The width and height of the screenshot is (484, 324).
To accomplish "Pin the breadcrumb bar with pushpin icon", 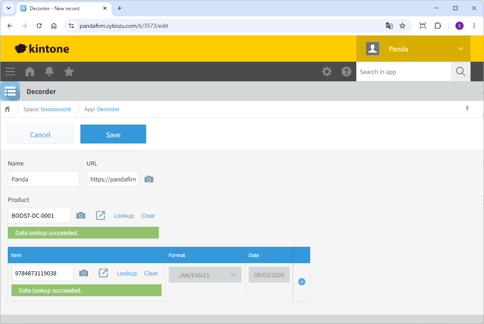I will [x=467, y=109].
